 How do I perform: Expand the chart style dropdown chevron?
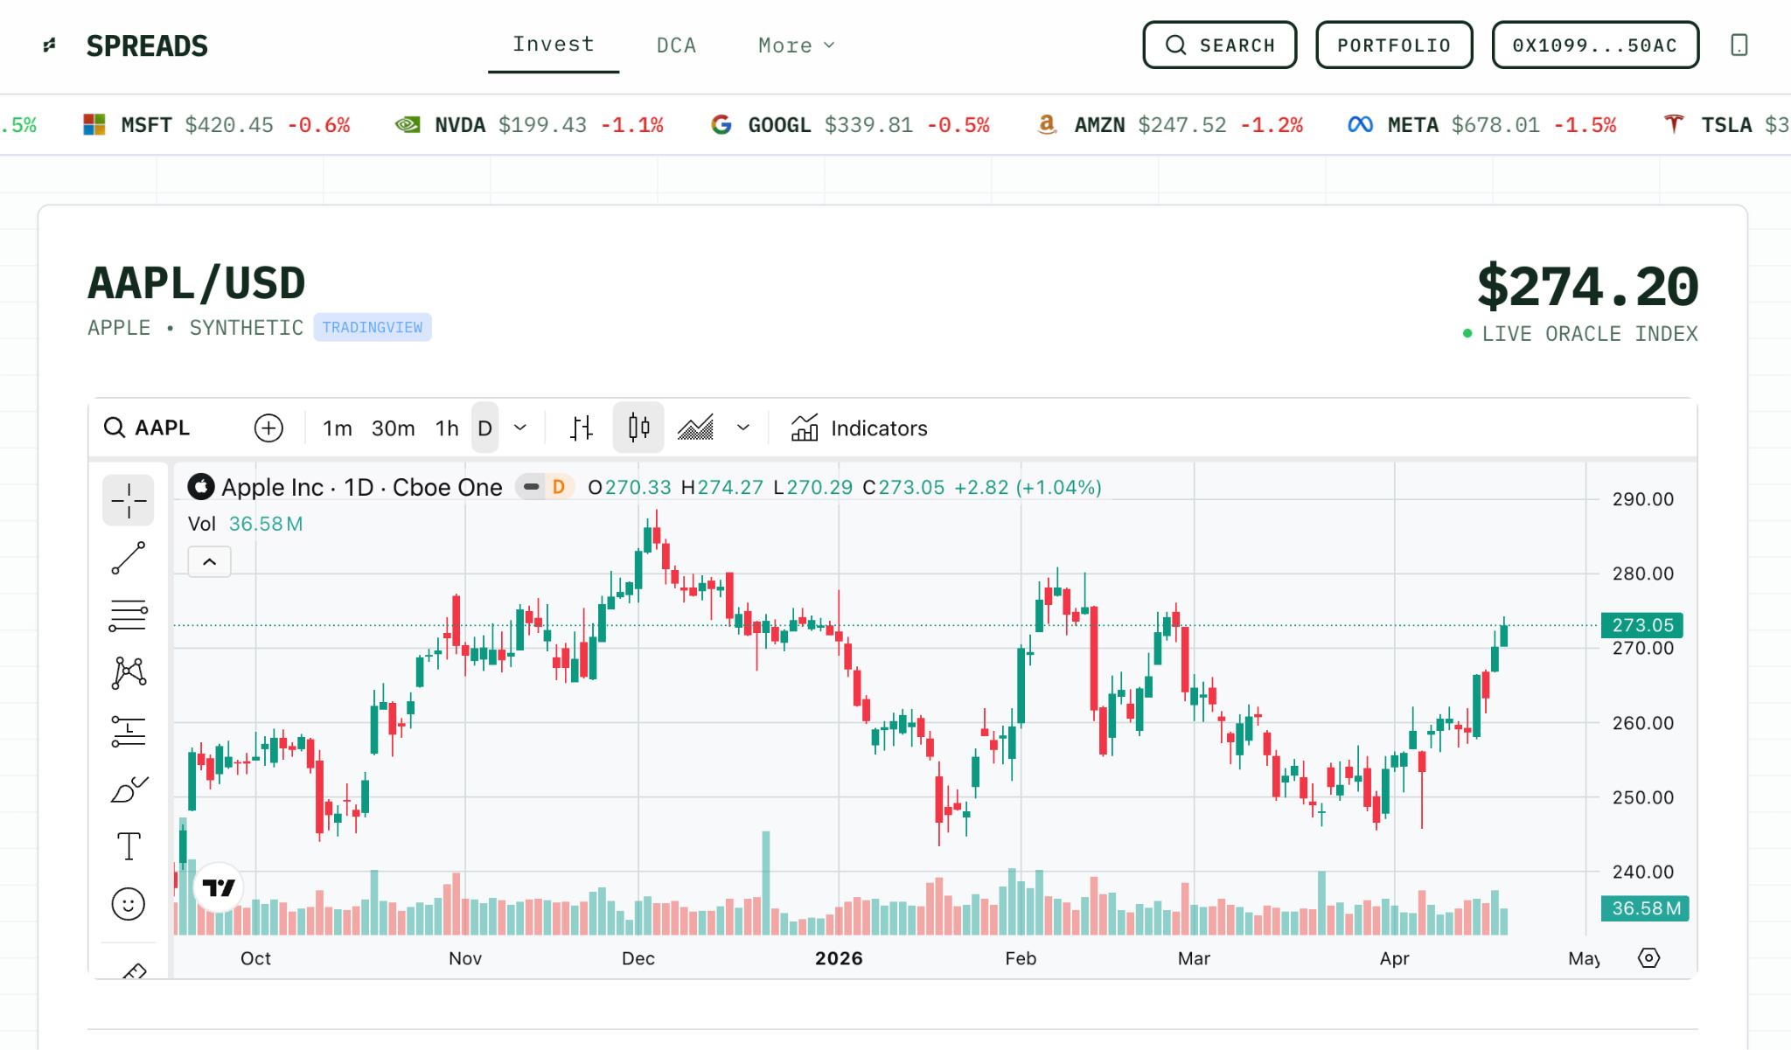(x=743, y=428)
